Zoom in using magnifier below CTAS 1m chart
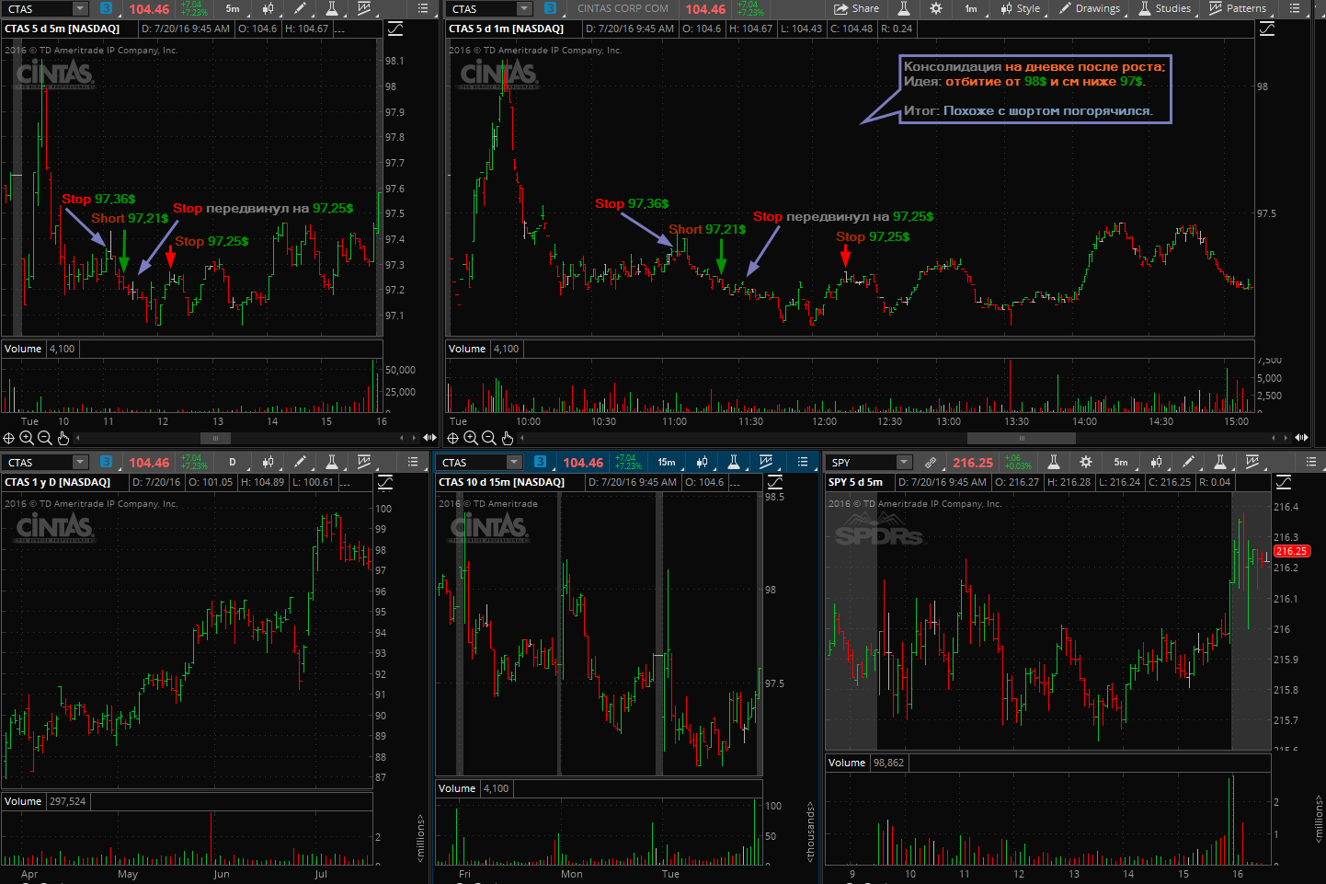Screen dimensions: 1326x884 click(x=471, y=438)
